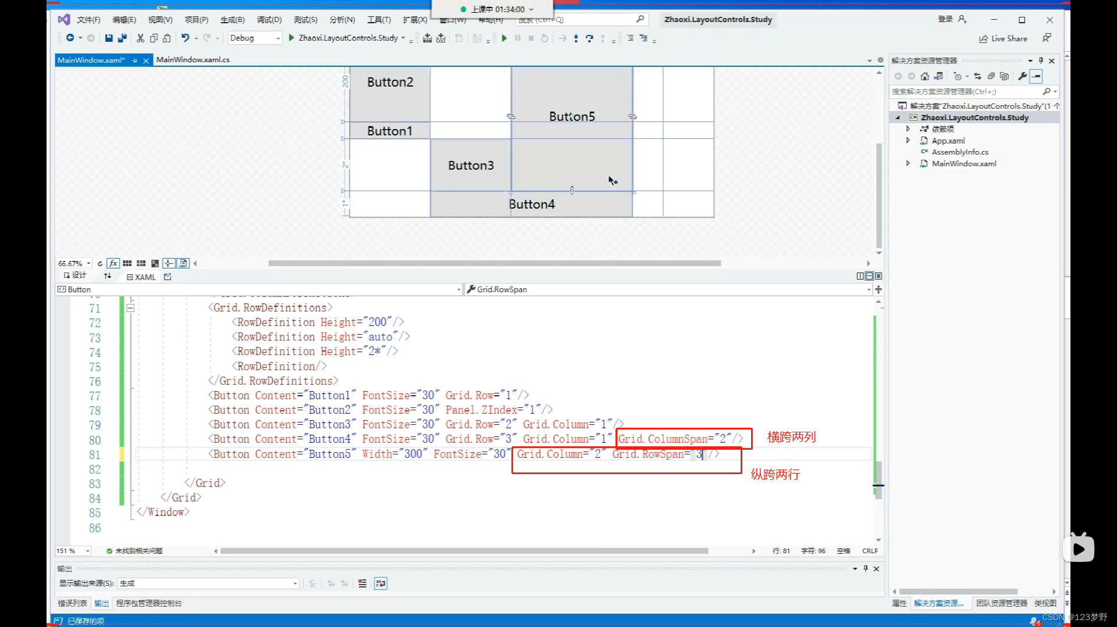Expand the 依赖项 dependencies node
The image size is (1117, 627).
[x=908, y=129]
